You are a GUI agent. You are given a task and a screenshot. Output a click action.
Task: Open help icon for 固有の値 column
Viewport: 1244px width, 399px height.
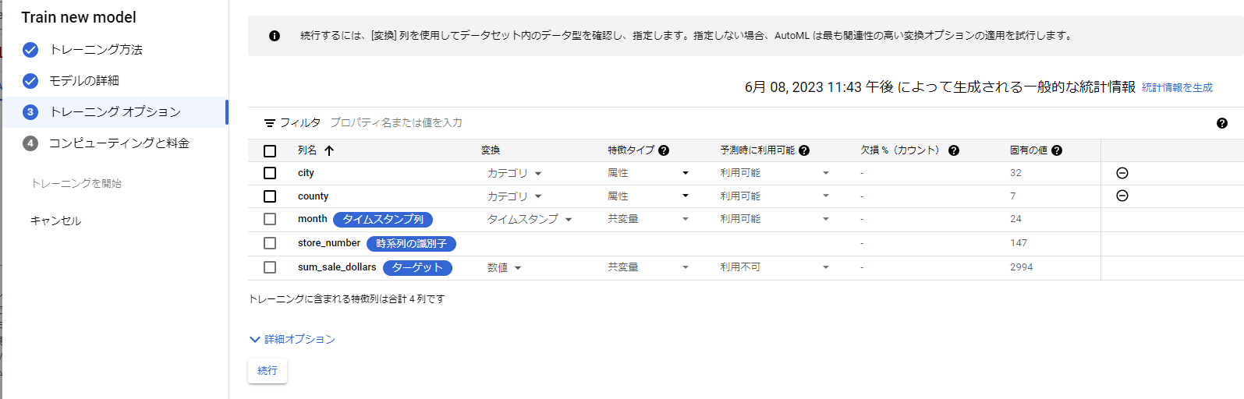(1057, 150)
